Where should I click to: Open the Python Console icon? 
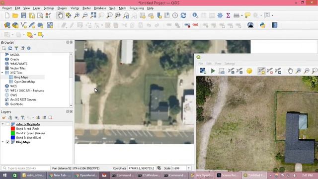(x=263, y=25)
